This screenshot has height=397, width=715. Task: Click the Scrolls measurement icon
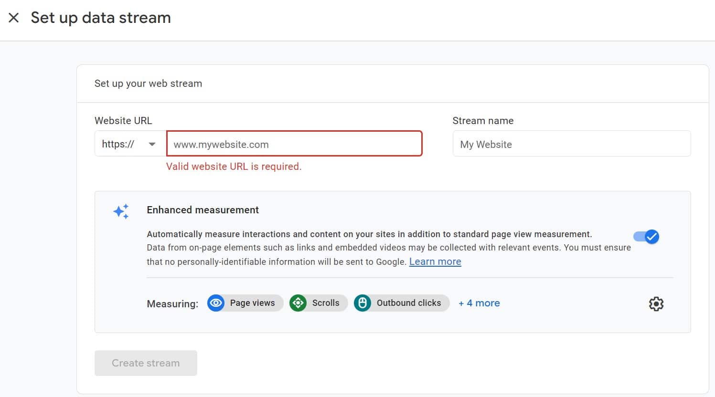[x=298, y=303]
